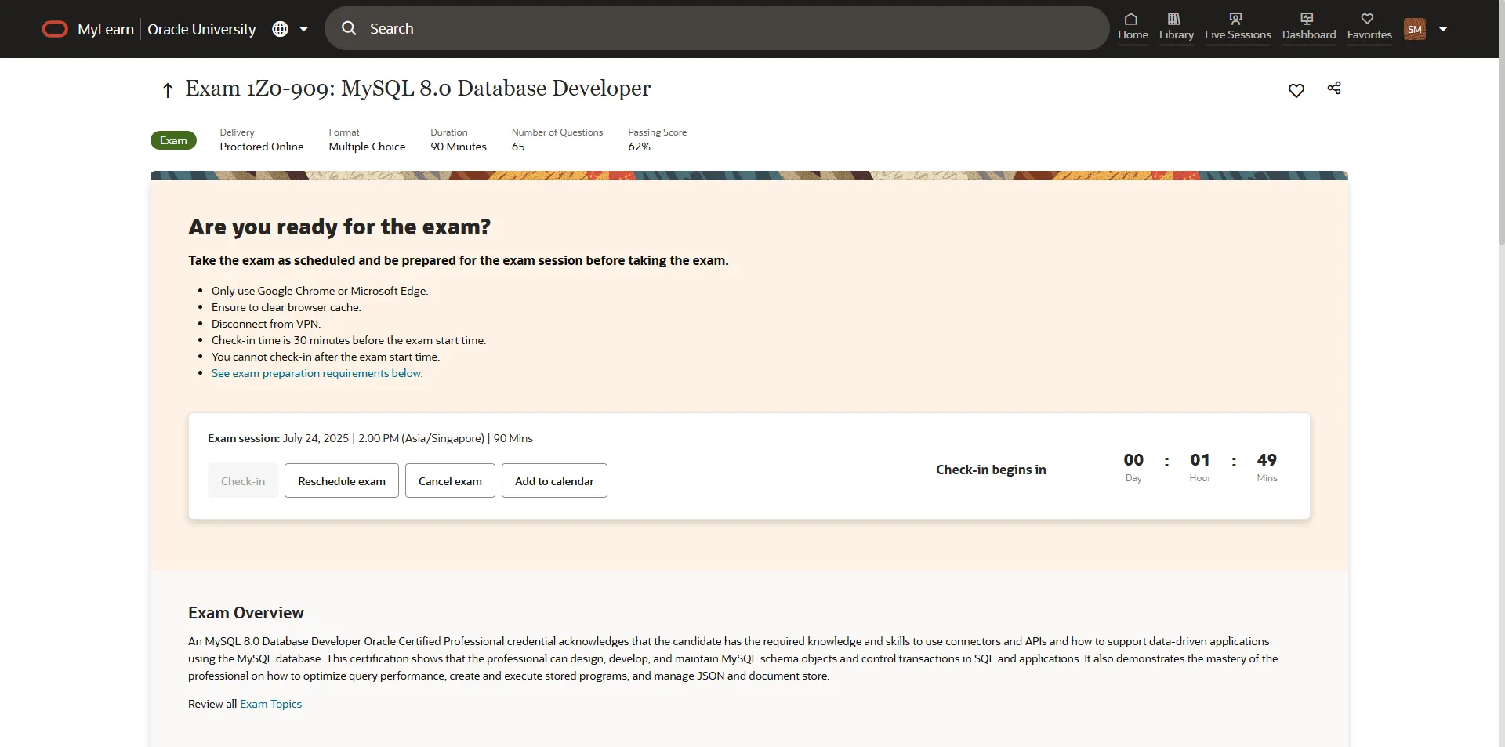This screenshot has width=1505, height=747.
Task: Click the exam title heading text
Action: tap(418, 89)
